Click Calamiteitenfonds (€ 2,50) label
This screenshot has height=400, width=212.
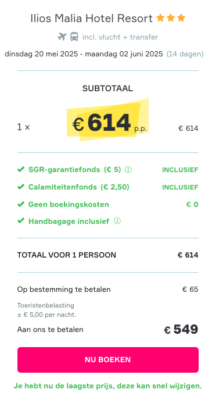pos(79,187)
